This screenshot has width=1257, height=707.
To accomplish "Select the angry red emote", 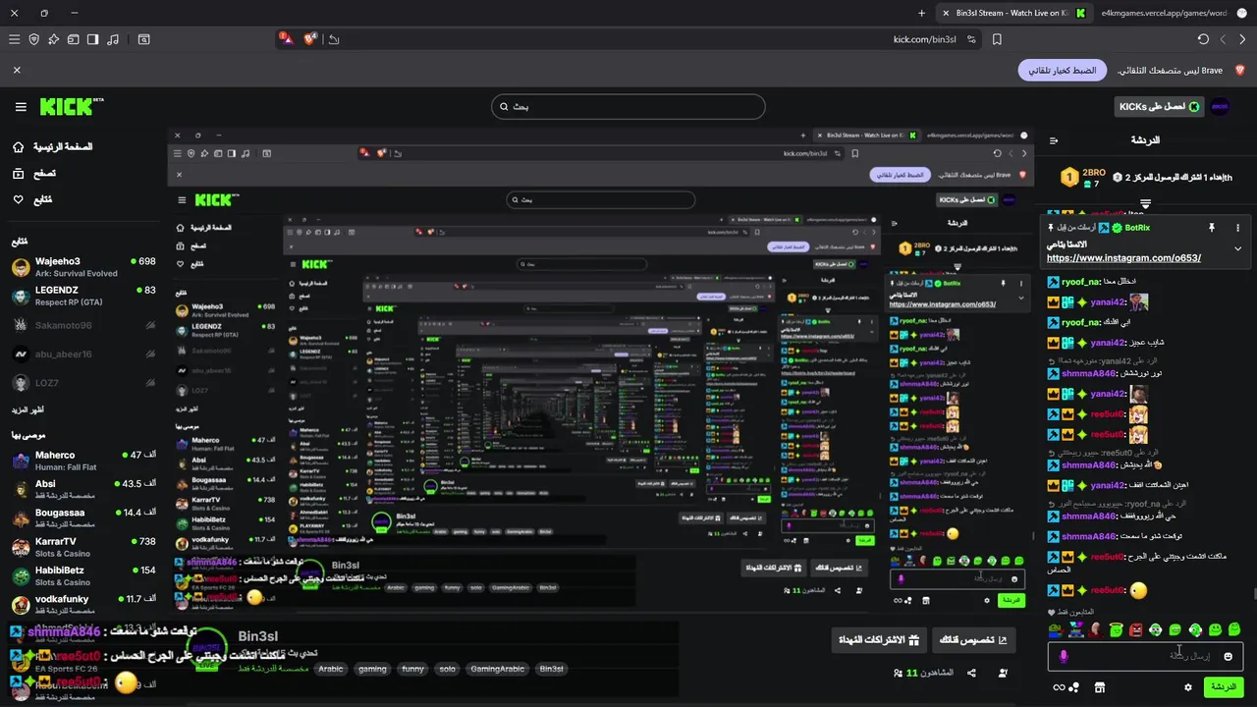I will pyautogui.click(x=1135, y=629).
